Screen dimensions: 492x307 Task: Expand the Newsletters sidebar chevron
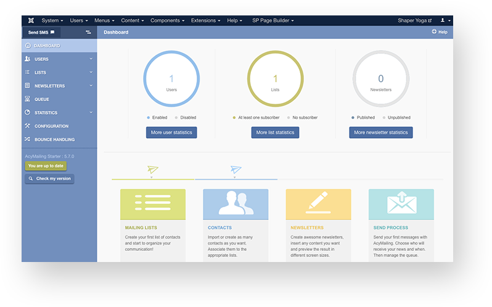pyautogui.click(x=91, y=85)
